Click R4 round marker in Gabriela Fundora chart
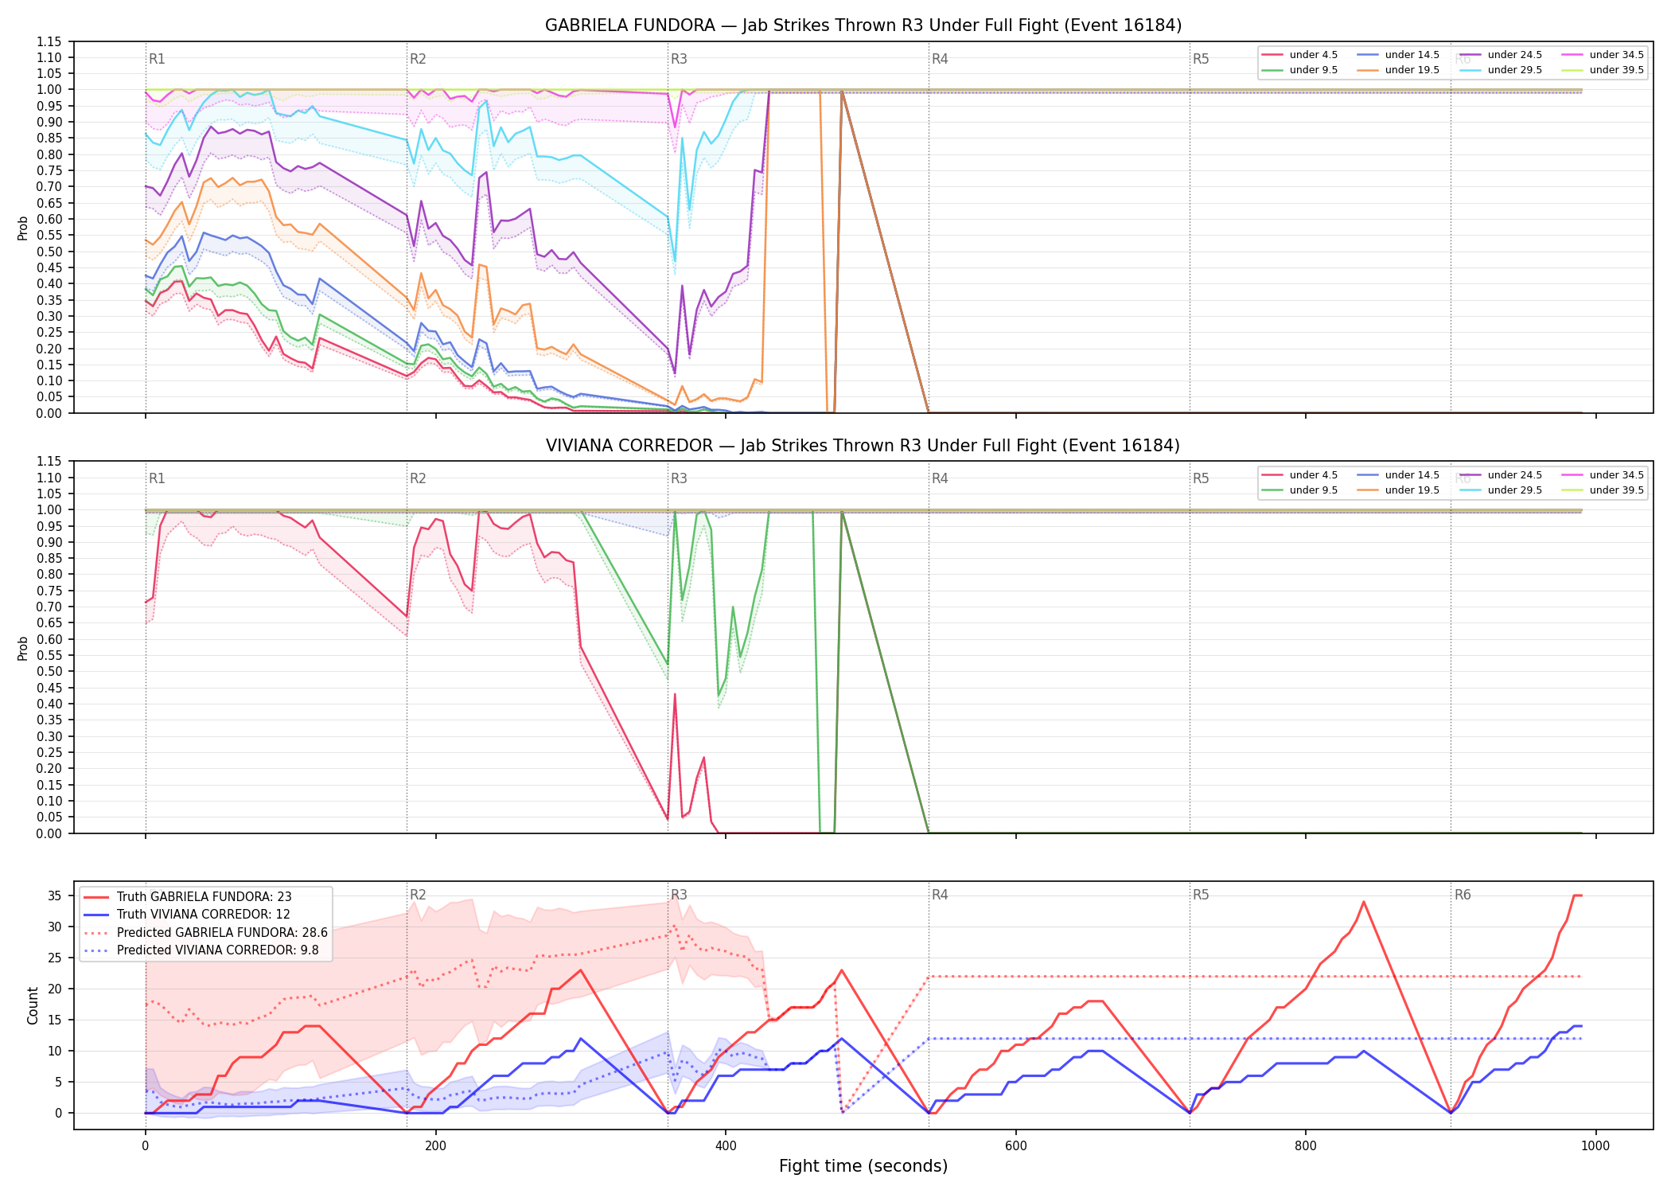The width and height of the screenshot is (1671, 1194). coord(940,59)
